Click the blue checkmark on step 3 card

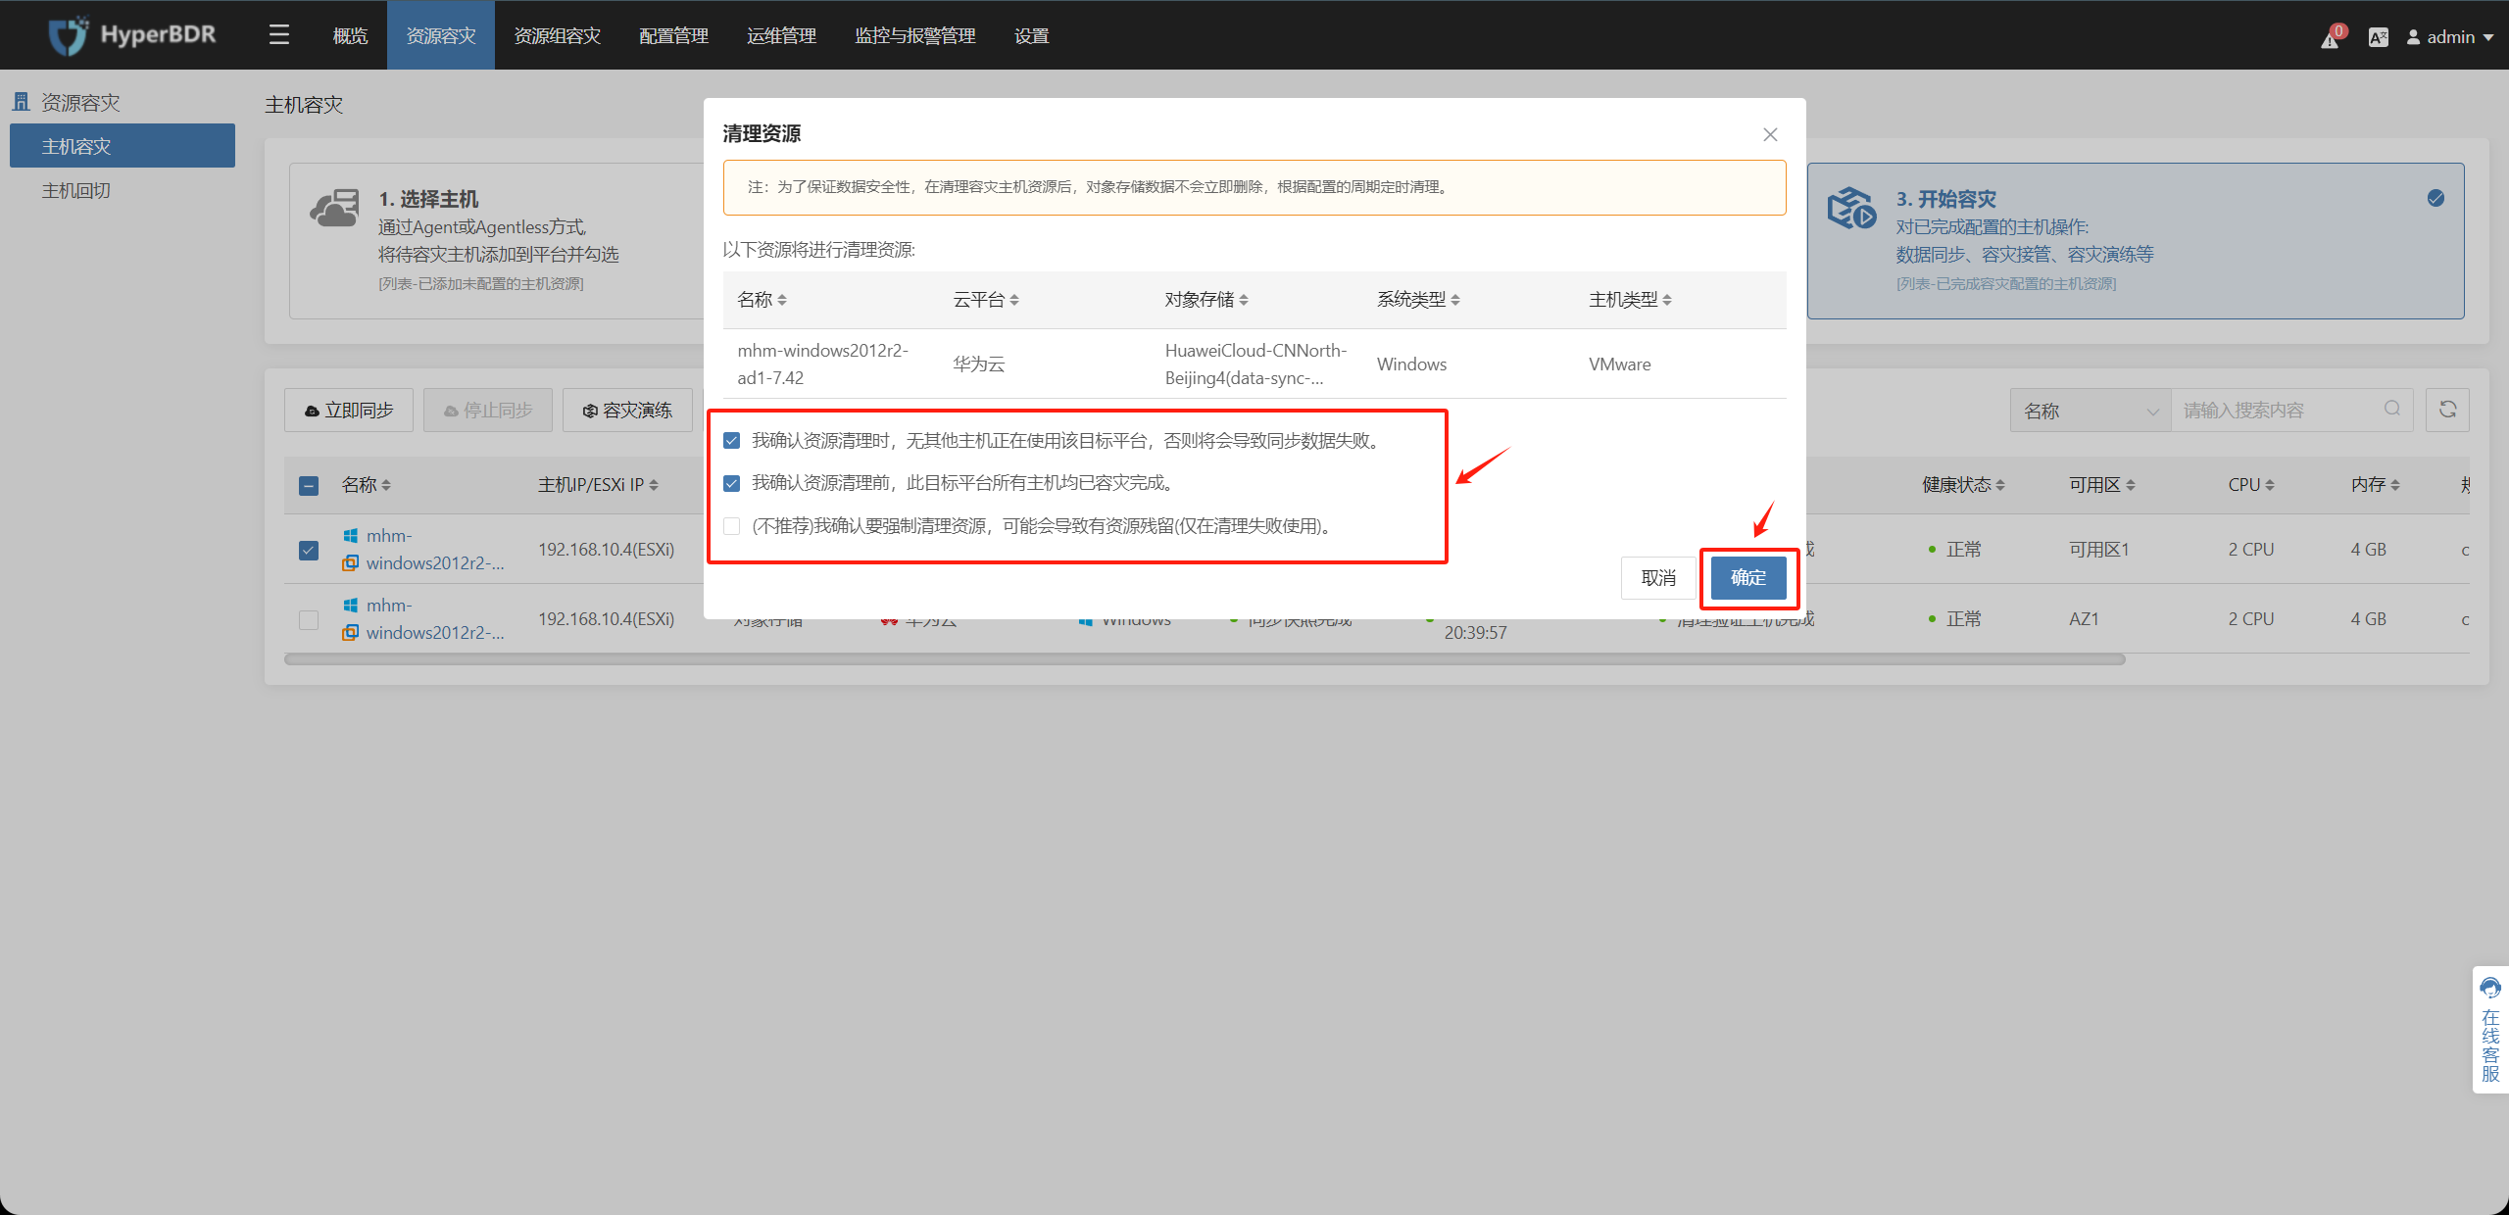pyautogui.click(x=2435, y=198)
